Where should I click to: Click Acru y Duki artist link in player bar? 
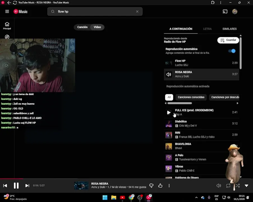click(98, 187)
